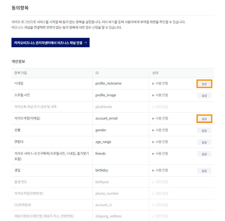Open 설정 for the 성별 row
This screenshot has height=221, width=225.
pyautogui.click(x=204, y=130)
